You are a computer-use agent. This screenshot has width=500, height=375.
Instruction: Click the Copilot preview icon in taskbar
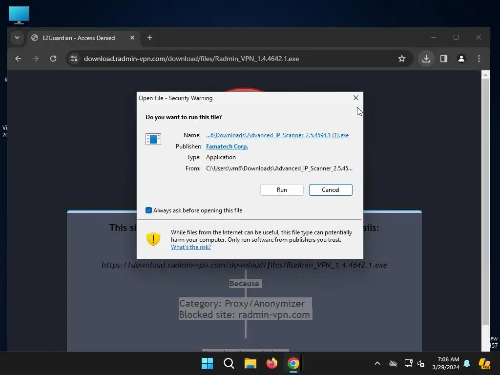484,363
